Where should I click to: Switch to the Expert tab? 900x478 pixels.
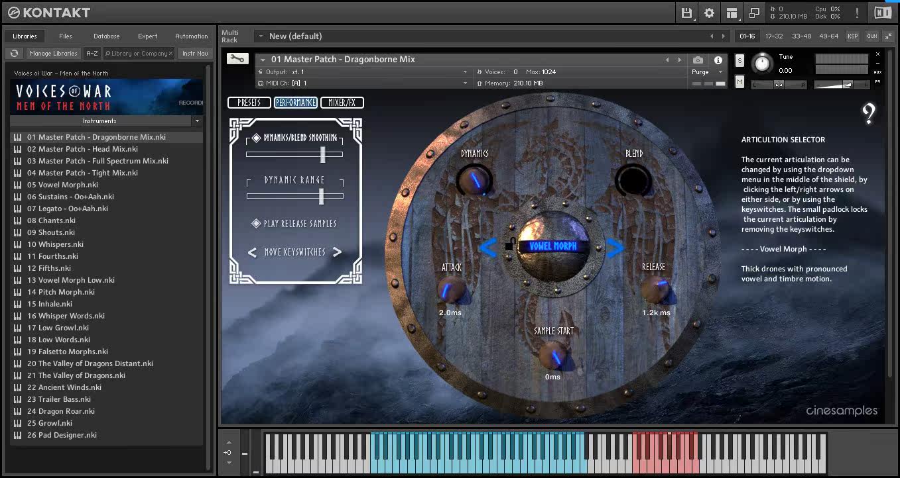[147, 36]
